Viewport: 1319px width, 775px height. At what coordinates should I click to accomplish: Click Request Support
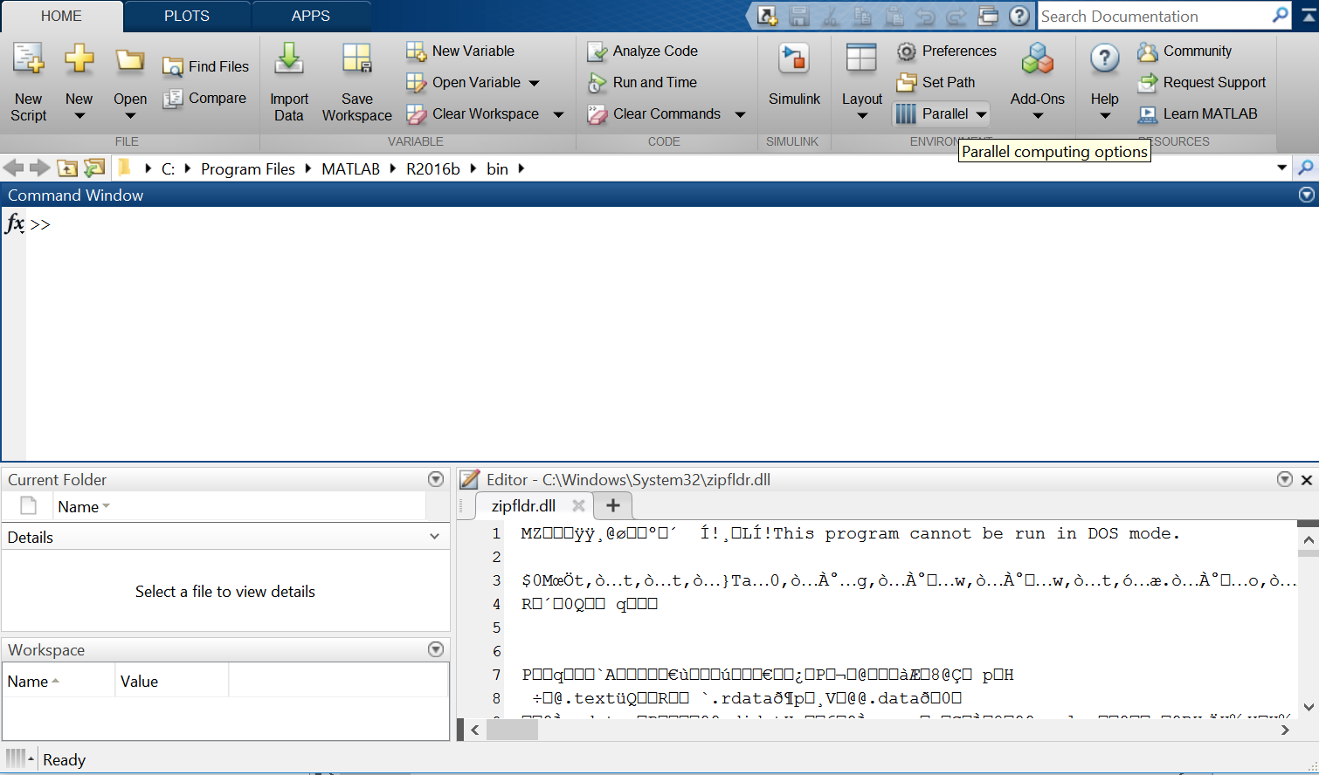[x=1201, y=82]
